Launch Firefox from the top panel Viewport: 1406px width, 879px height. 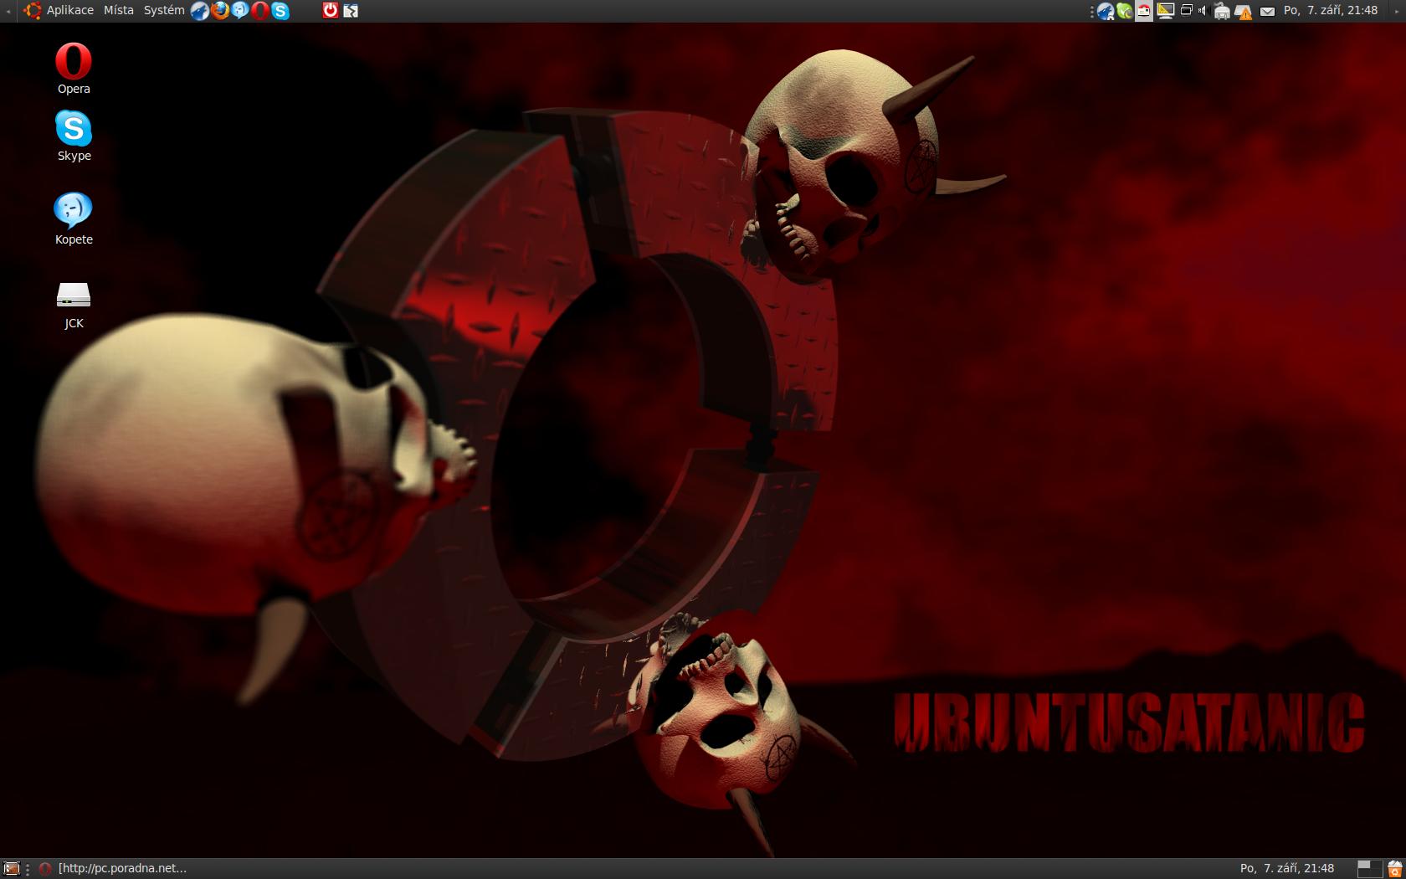(x=220, y=11)
